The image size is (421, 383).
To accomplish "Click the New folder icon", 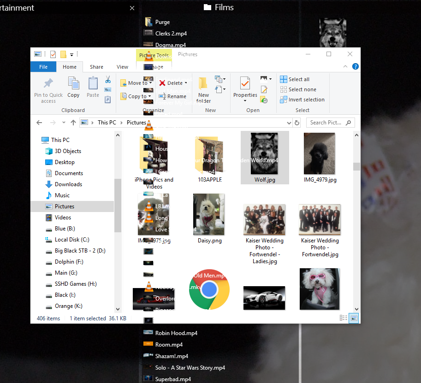I will pos(203,83).
